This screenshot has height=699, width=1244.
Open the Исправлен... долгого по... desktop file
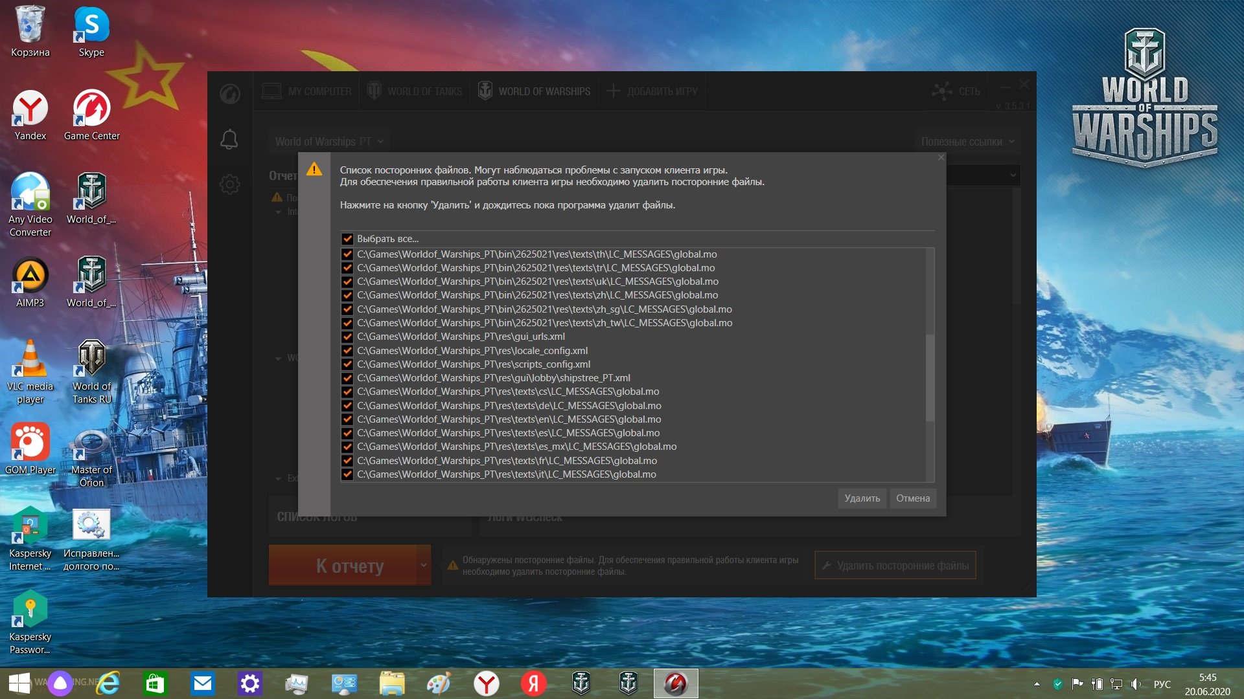coord(91,538)
